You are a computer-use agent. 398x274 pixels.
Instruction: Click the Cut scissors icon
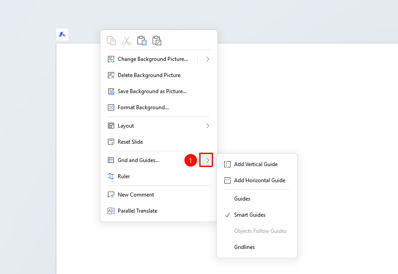127,41
